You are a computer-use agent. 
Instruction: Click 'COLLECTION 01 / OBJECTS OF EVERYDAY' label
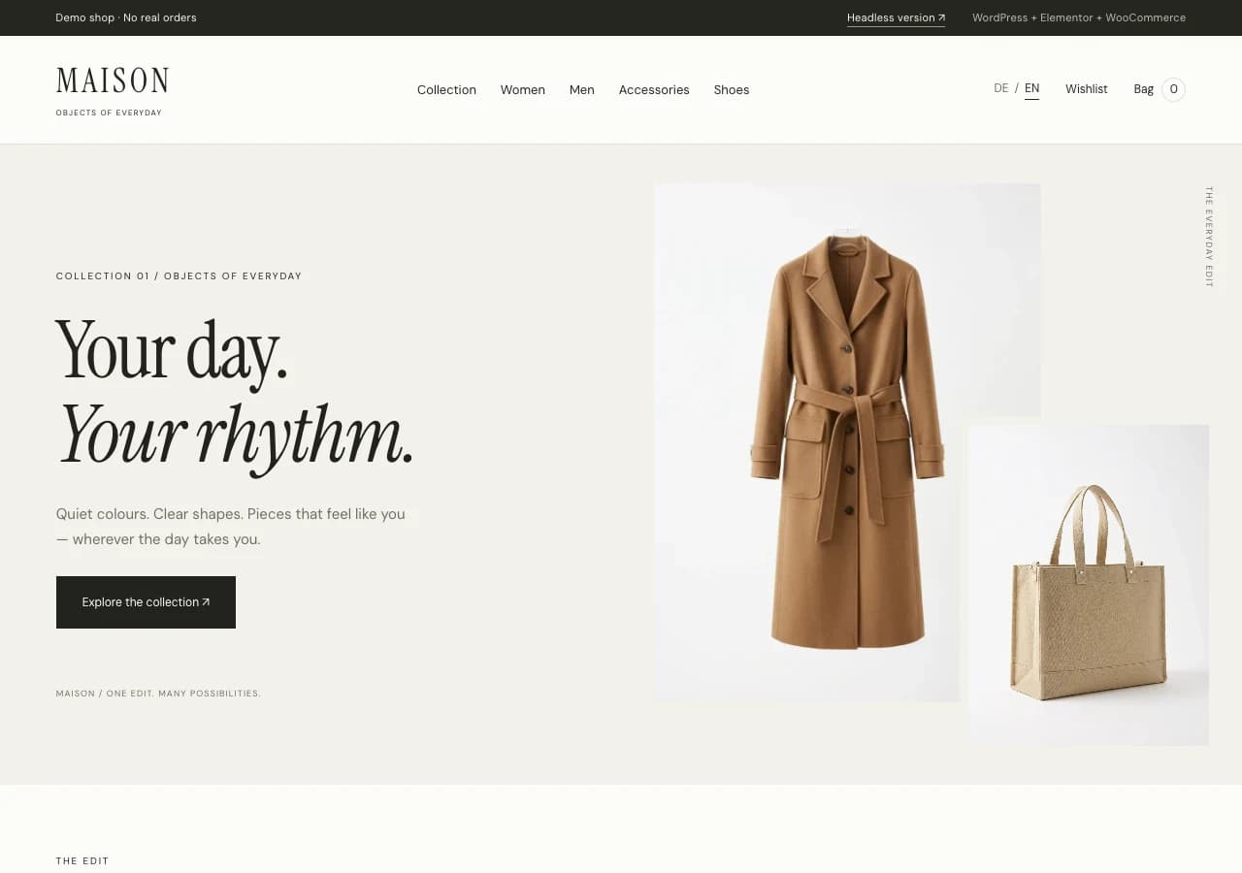(179, 276)
